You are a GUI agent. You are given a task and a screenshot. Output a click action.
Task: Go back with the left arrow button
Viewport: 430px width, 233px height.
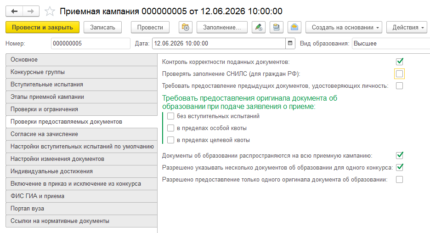(x=14, y=11)
